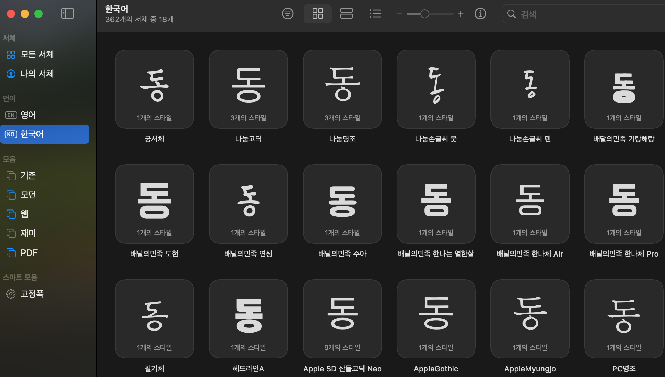
Task: Show font information with info icon
Action: click(x=480, y=13)
